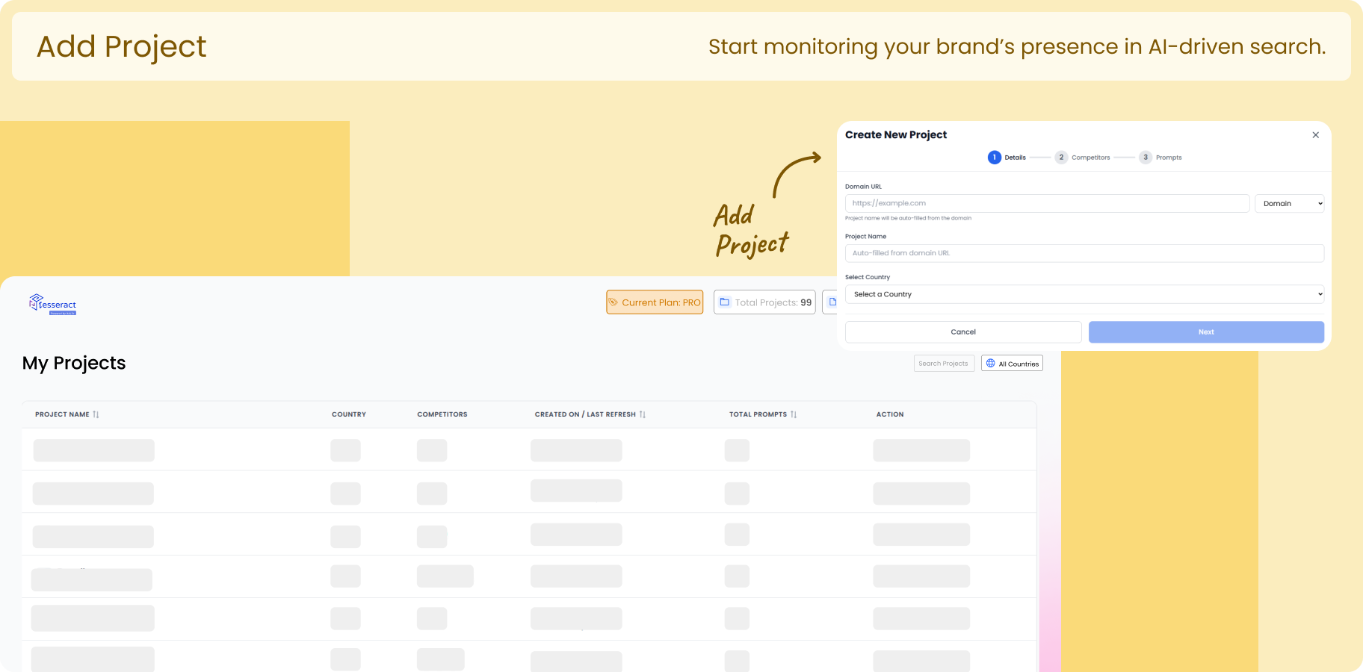Screen dimensions: 1363x672
Task: Close the Create New Project dialog
Action: tap(1316, 135)
